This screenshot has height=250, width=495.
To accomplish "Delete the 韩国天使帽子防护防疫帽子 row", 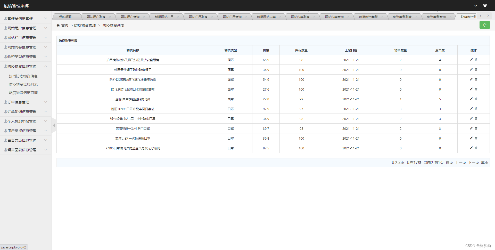I will [x=476, y=69].
